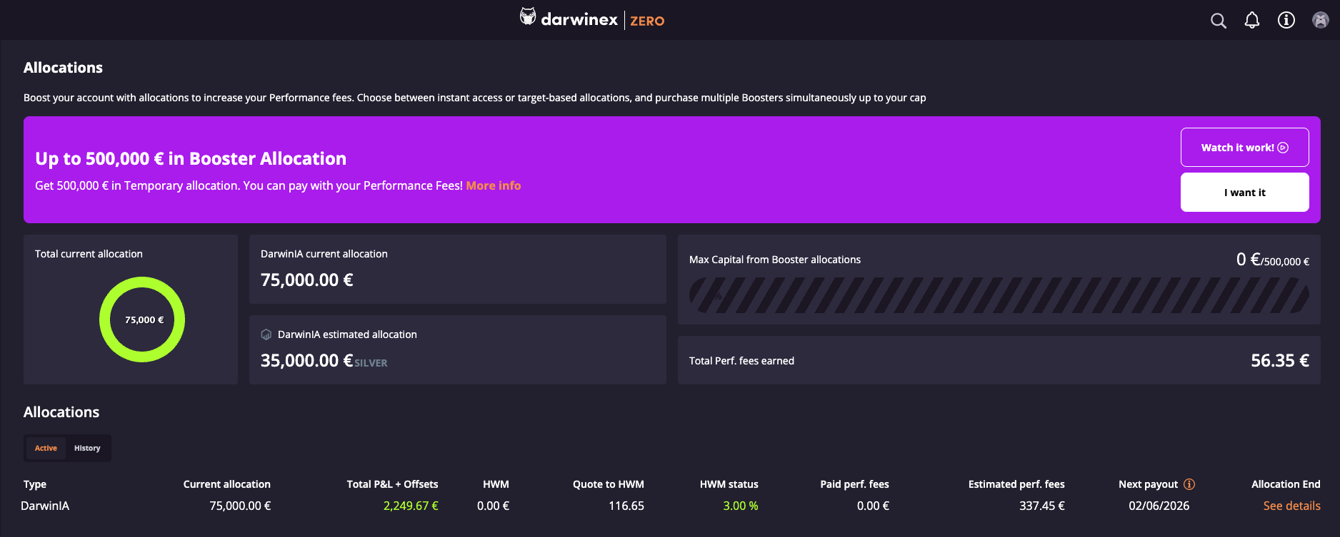Click the info circle icon in header

click(x=1286, y=21)
